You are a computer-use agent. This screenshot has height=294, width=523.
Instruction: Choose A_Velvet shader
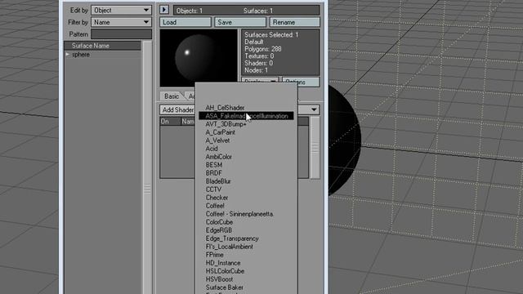pyautogui.click(x=217, y=140)
